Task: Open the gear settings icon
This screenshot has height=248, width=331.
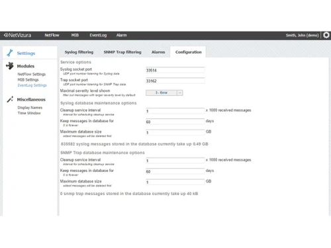Action: pyautogui.click(x=326, y=35)
